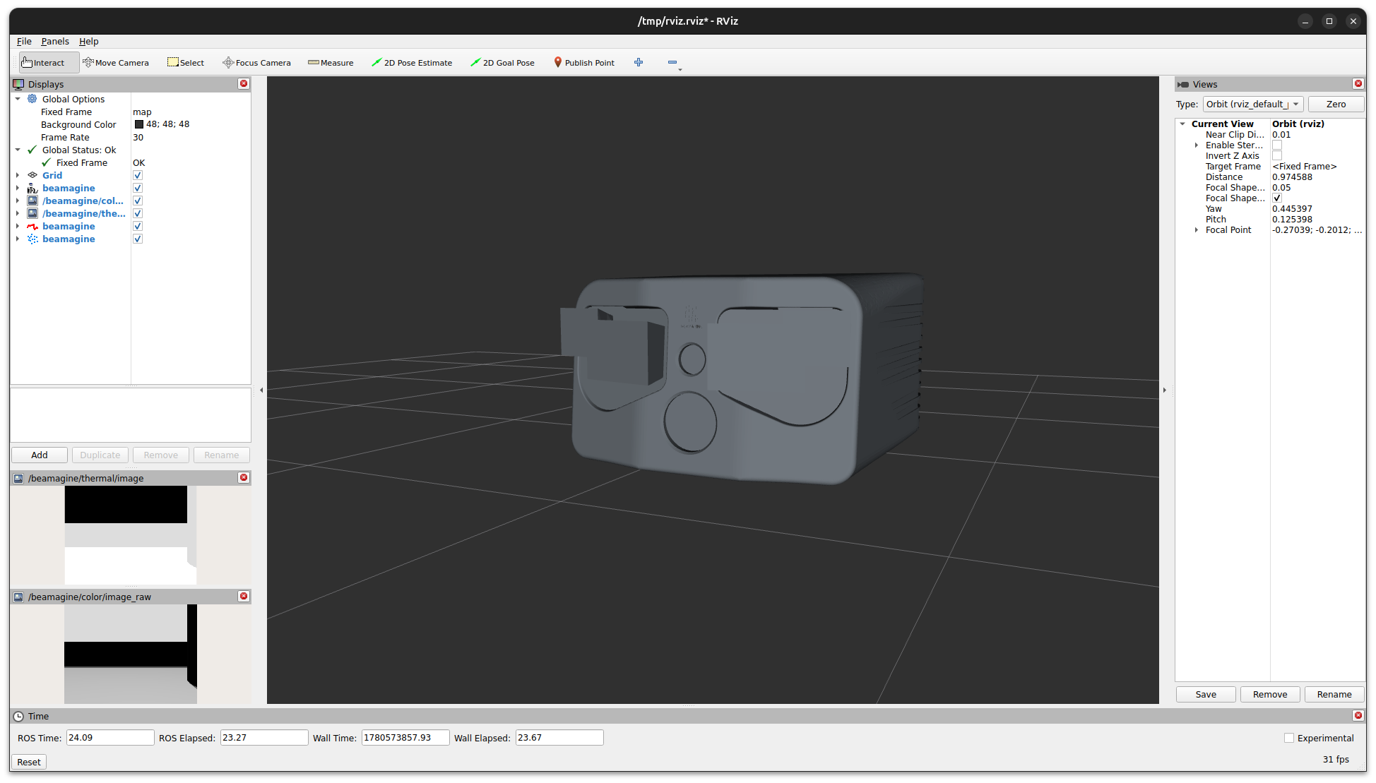Click the Time panel clock icon
The width and height of the screenshot is (1376, 783).
[x=19, y=716]
